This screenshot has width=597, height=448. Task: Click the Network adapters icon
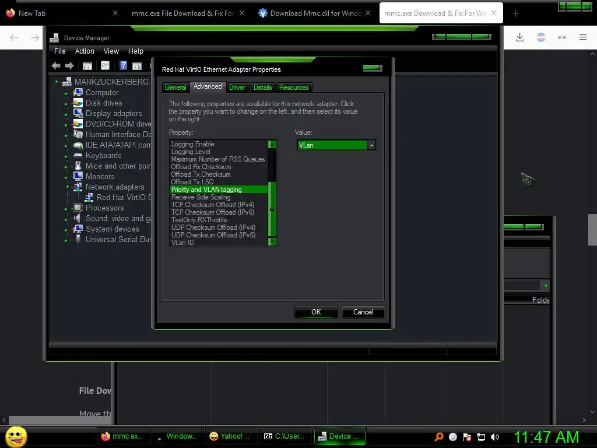pos(78,187)
